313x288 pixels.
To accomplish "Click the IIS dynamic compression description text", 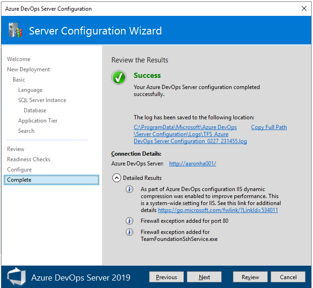I will pos(211,199).
